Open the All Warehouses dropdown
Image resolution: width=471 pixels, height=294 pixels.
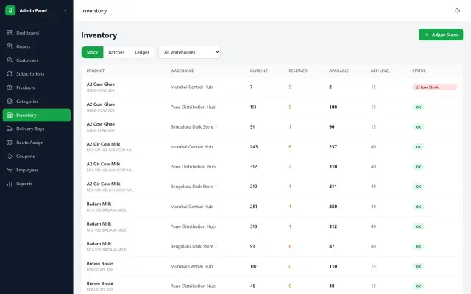click(x=190, y=52)
